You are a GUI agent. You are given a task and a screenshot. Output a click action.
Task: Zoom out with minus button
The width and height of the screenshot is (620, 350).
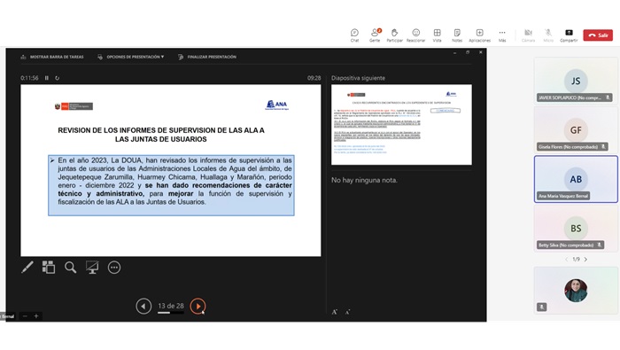(x=25, y=316)
